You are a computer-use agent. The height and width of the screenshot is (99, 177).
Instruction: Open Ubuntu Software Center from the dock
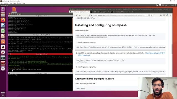click(x=3, y=42)
